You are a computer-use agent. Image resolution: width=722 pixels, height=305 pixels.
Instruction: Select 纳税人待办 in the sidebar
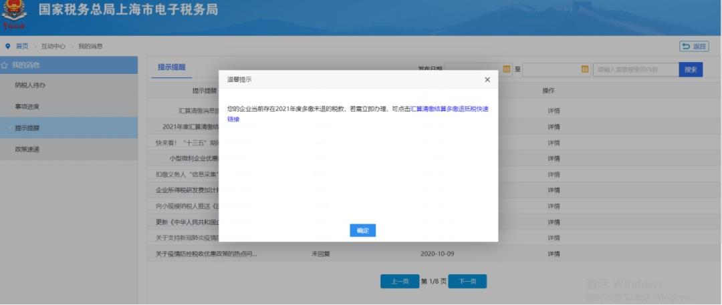[x=30, y=85]
